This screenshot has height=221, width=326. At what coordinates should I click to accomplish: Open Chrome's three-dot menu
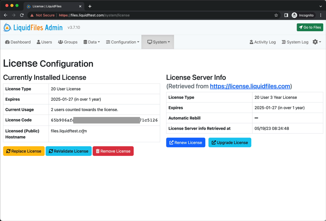pos(321,15)
